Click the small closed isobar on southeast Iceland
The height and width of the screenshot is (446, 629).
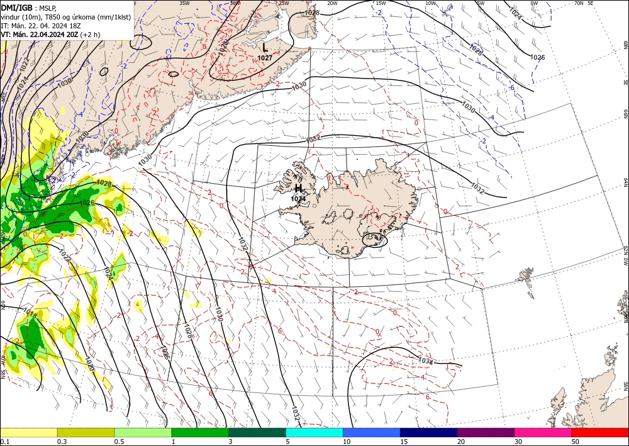coord(375,240)
